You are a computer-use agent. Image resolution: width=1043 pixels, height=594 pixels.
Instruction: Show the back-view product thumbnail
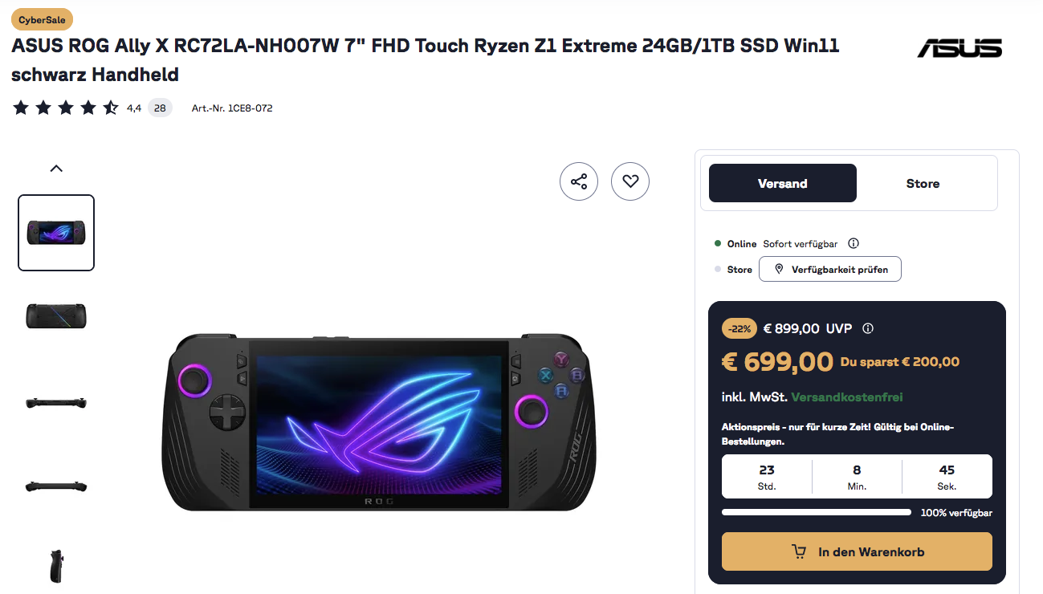tap(56, 316)
